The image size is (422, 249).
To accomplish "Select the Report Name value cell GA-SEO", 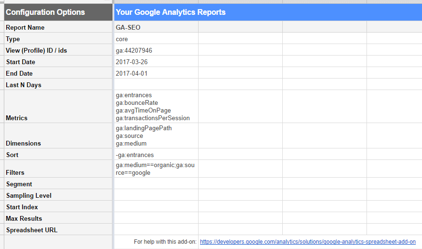I will tap(156, 27).
